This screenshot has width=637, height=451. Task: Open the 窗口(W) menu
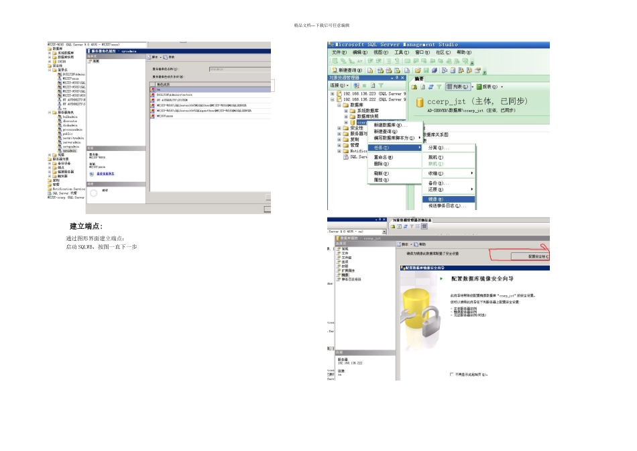click(422, 52)
